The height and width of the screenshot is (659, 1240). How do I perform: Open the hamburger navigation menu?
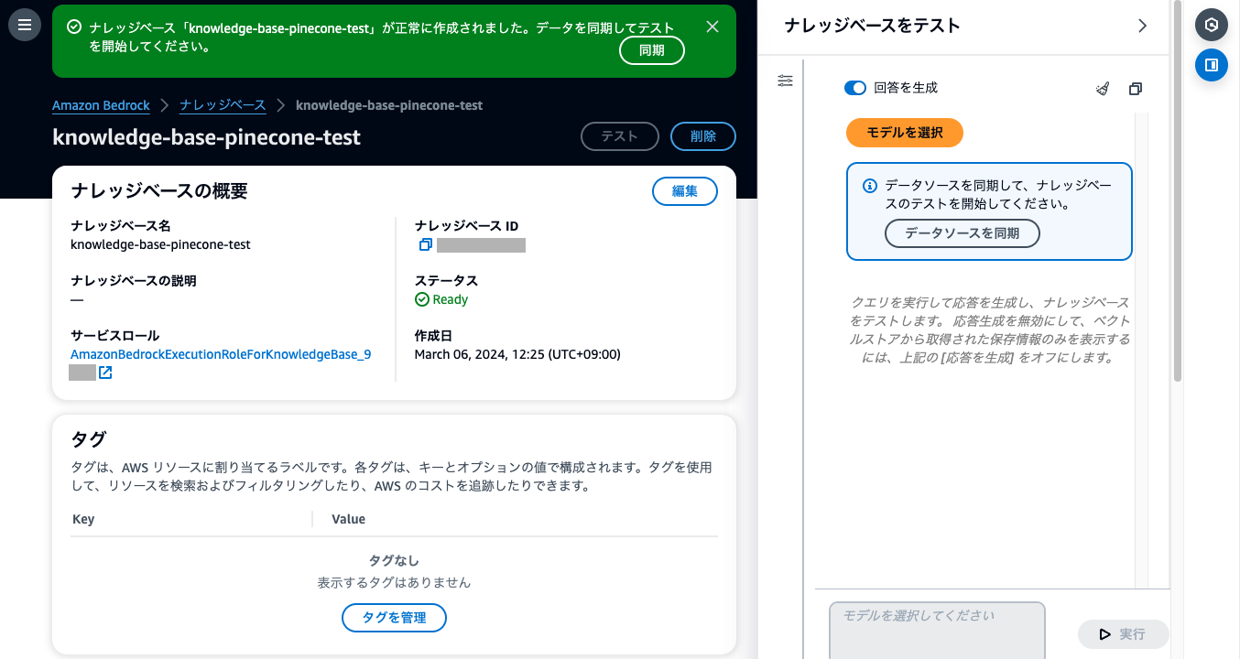25,25
